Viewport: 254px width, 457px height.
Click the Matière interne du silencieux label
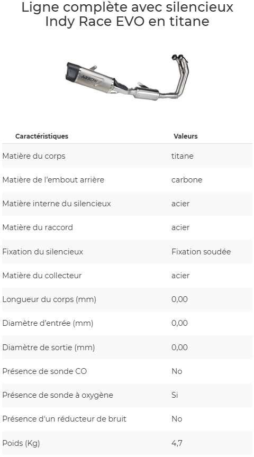pyautogui.click(x=57, y=204)
